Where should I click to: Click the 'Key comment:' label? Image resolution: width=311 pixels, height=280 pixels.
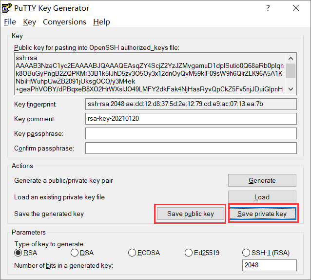[x=35, y=119]
